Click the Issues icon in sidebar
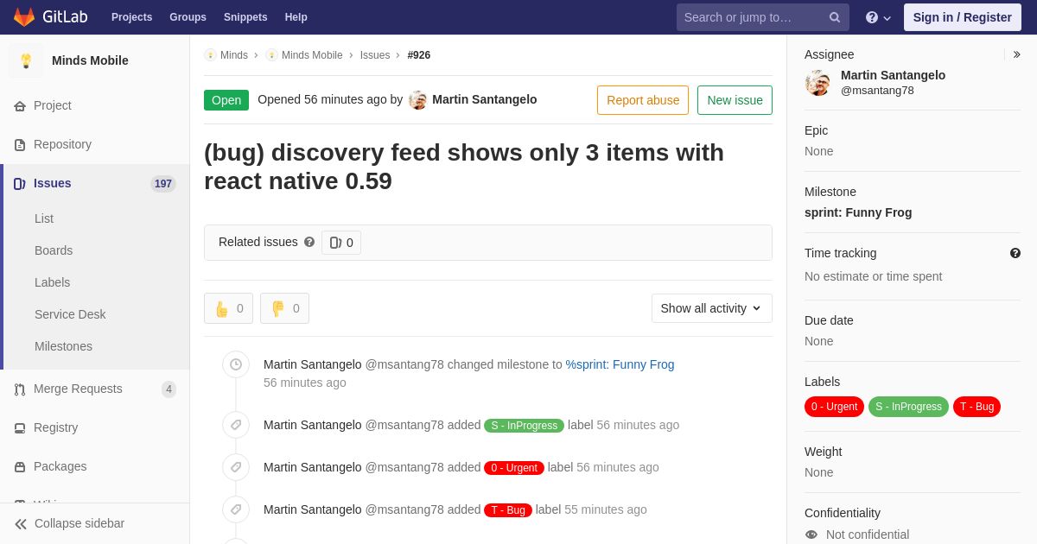The height and width of the screenshot is (544, 1037). click(x=20, y=184)
